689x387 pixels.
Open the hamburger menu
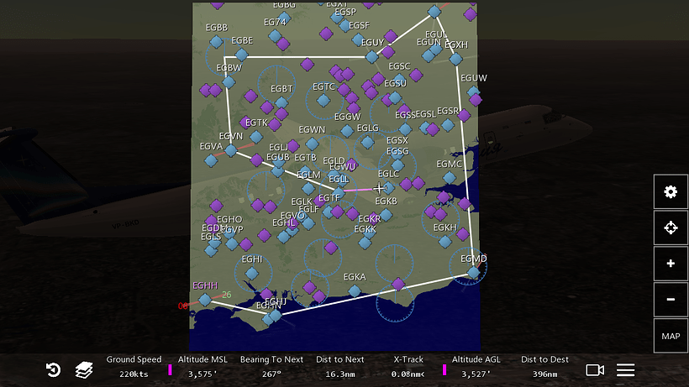click(x=625, y=370)
